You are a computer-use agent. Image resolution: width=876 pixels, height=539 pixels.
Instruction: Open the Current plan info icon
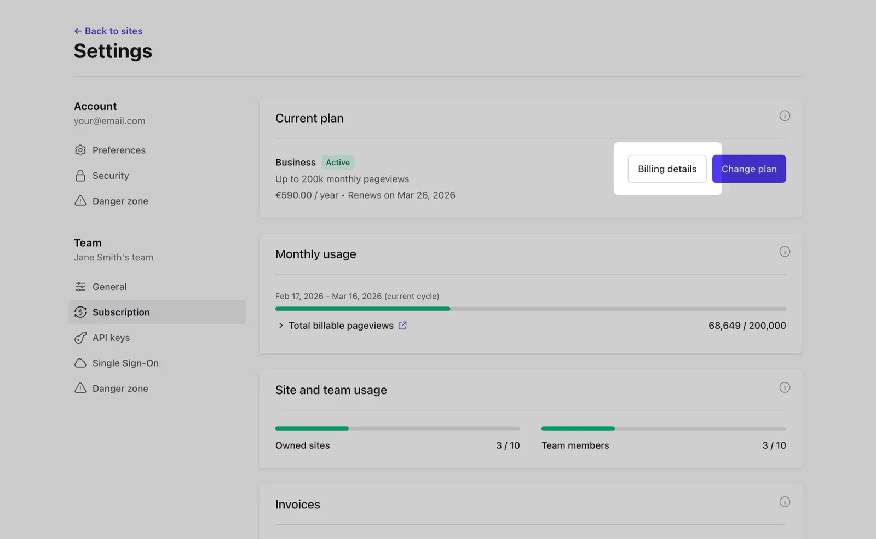pyautogui.click(x=785, y=115)
